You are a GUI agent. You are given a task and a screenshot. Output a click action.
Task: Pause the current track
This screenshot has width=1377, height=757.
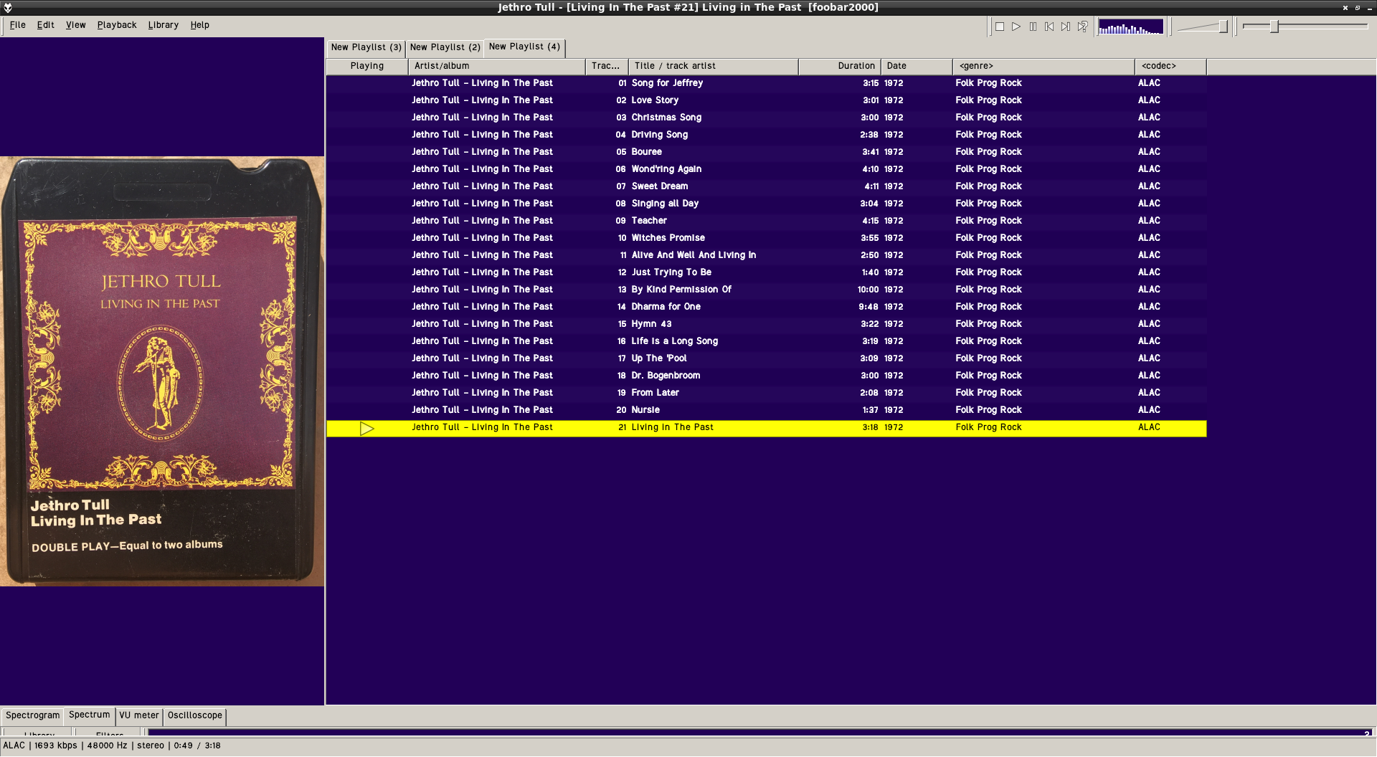(1033, 27)
